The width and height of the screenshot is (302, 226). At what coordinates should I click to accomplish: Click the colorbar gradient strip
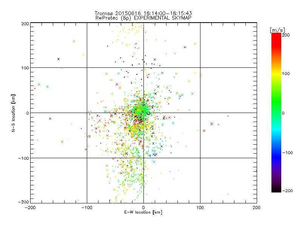point(276,113)
